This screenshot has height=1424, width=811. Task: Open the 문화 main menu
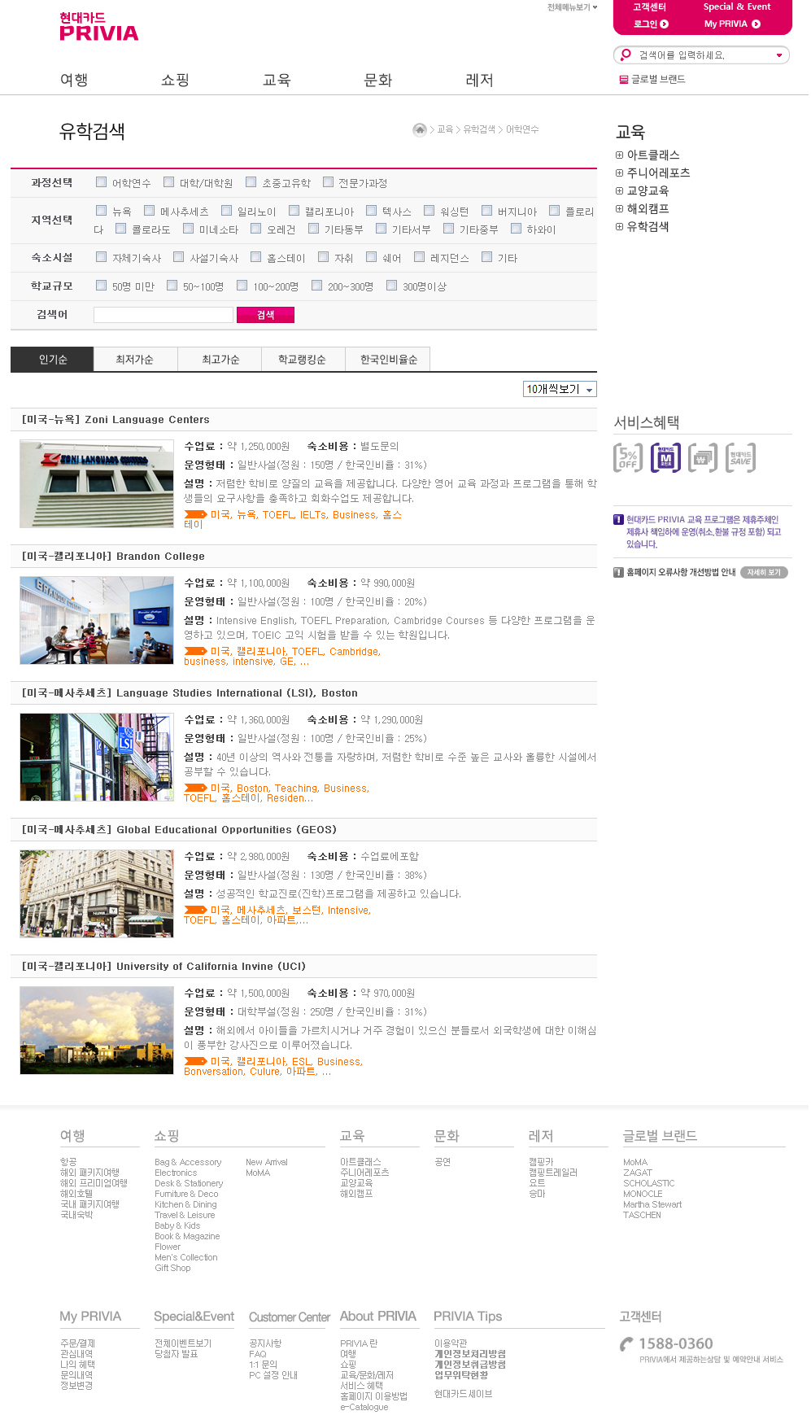(378, 80)
